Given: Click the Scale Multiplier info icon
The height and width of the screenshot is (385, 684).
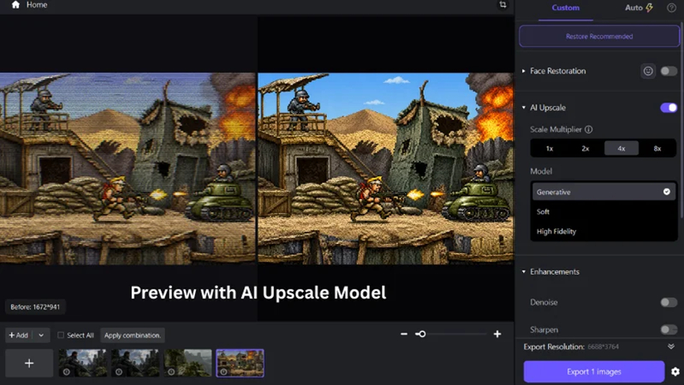Looking at the screenshot, I should click(x=588, y=129).
